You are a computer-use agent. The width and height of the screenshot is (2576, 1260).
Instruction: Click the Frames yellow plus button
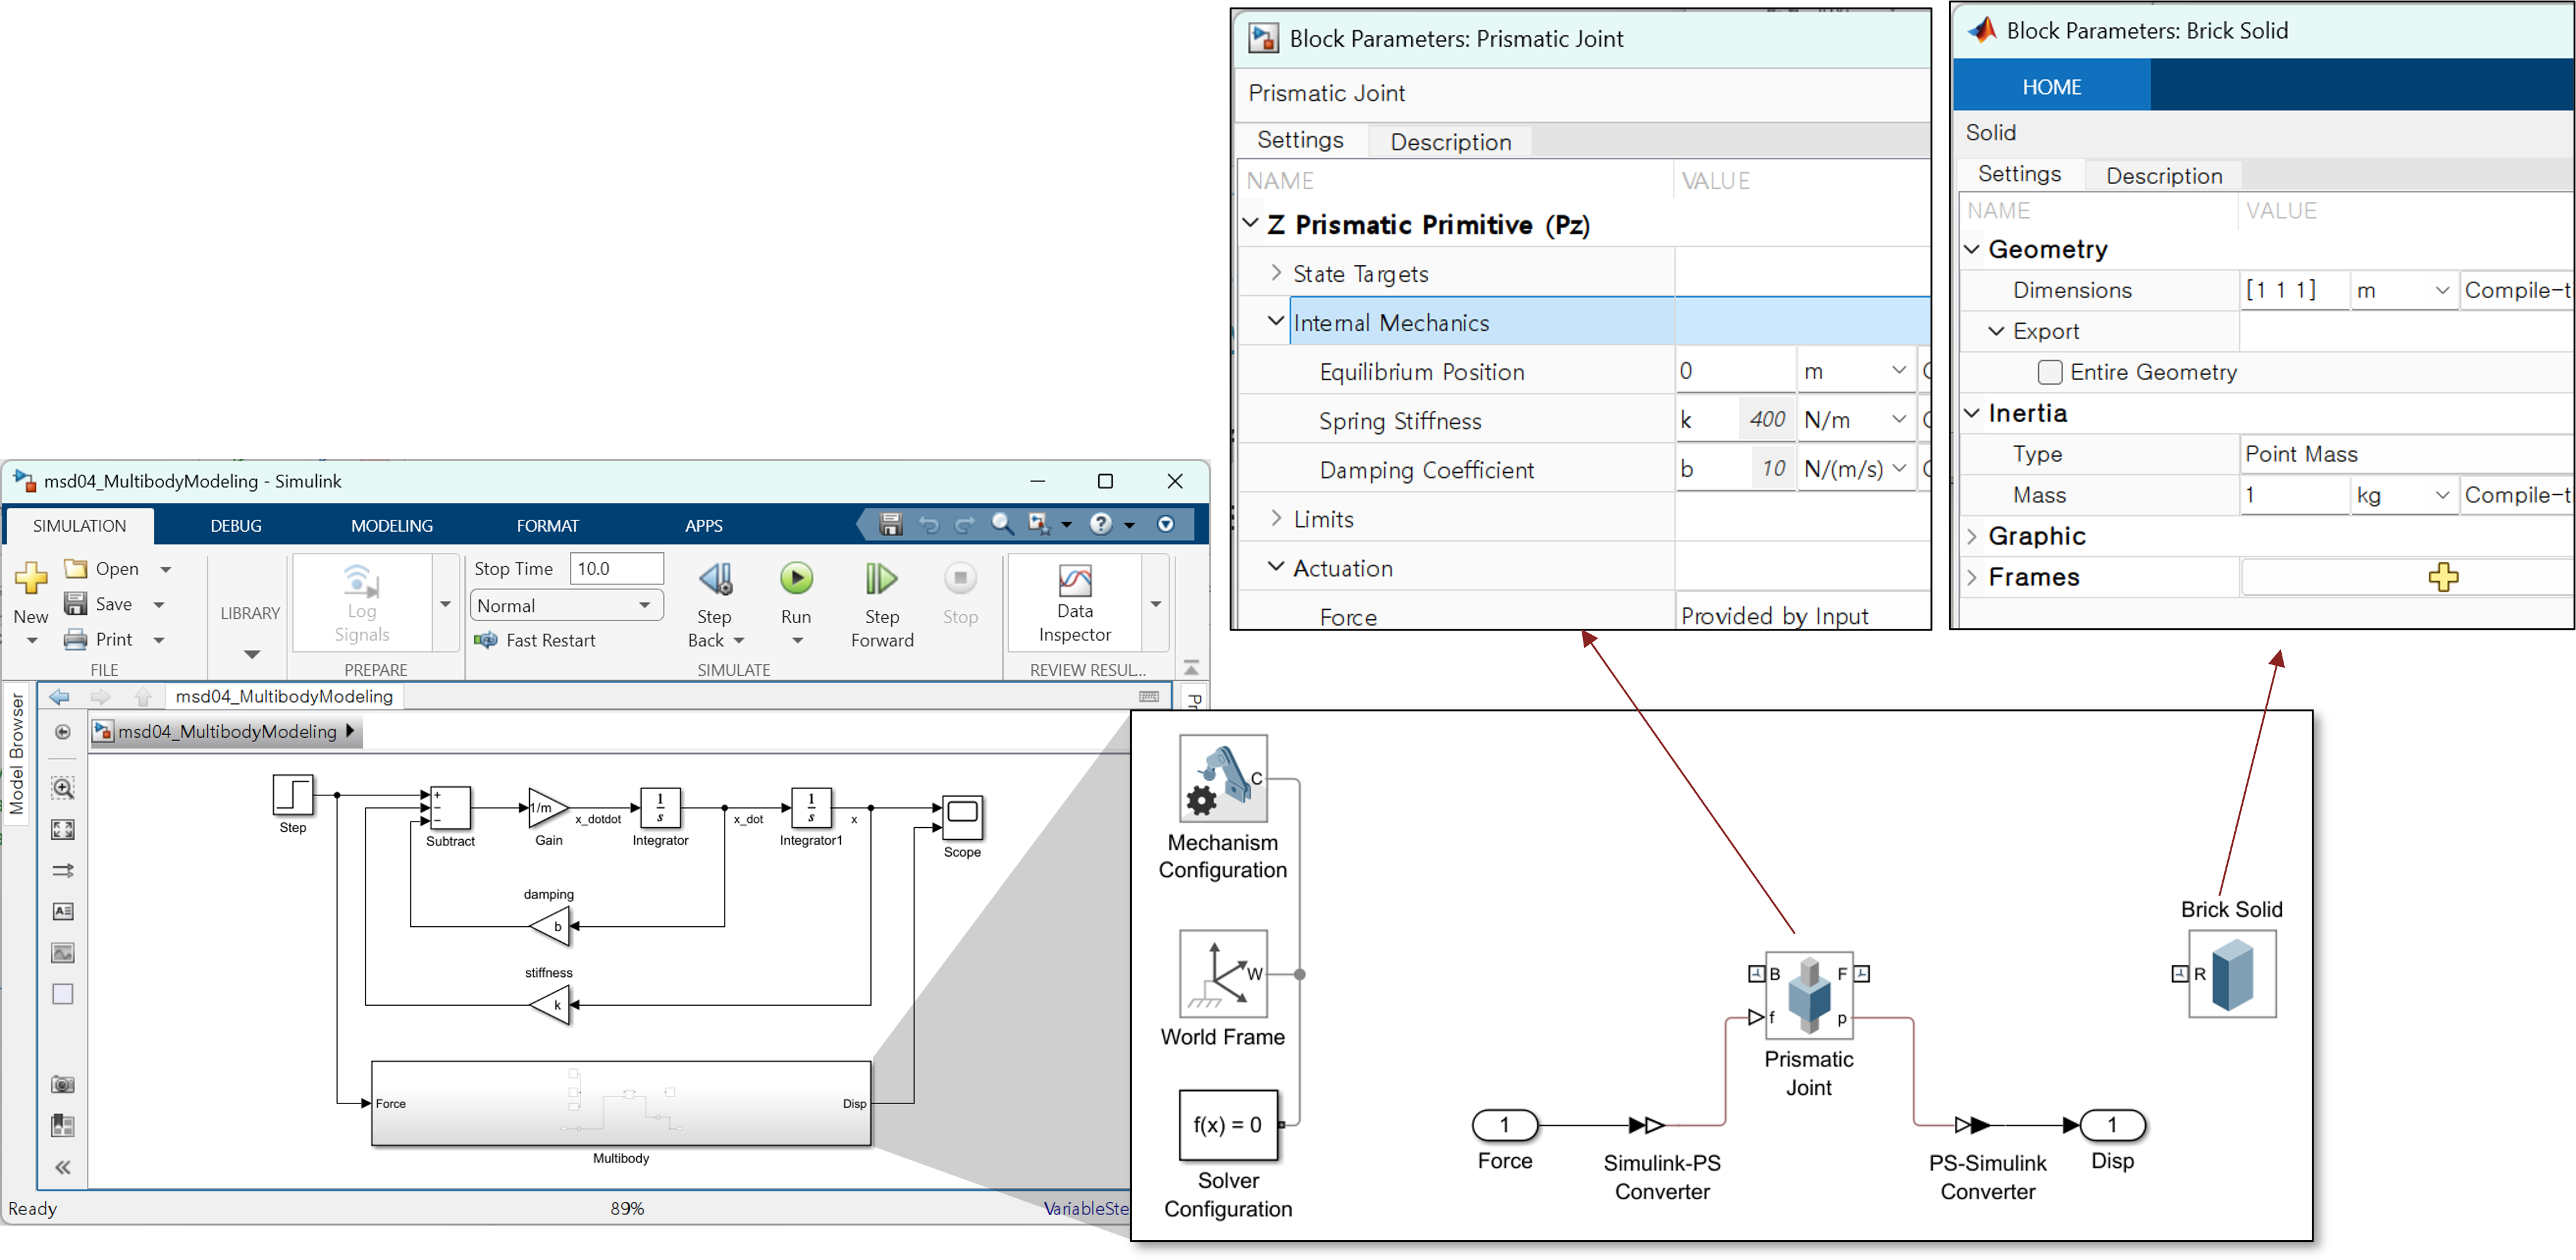click(x=2442, y=577)
